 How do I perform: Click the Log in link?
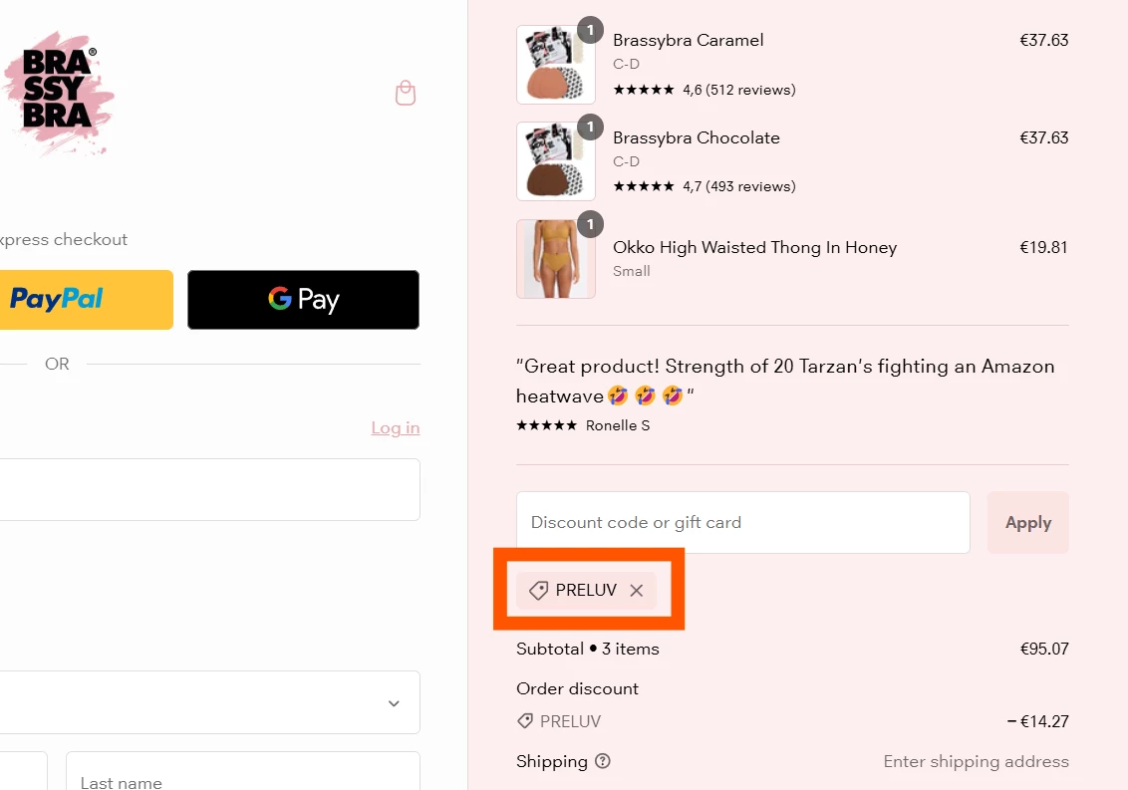click(x=395, y=428)
